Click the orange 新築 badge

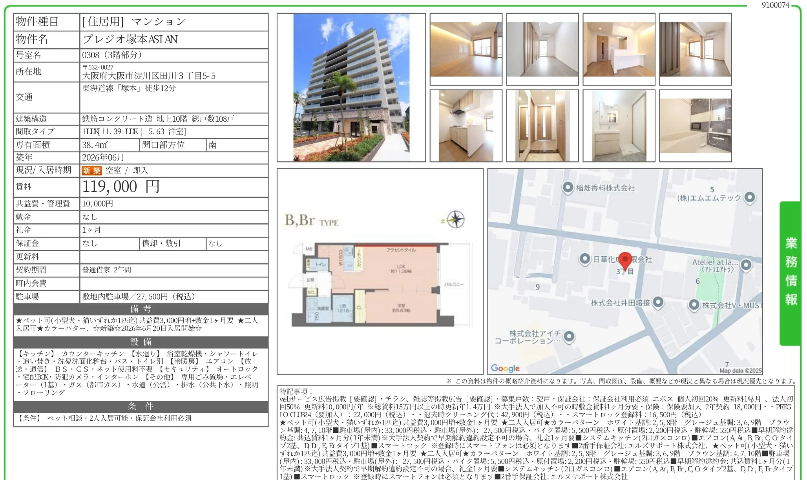point(91,170)
